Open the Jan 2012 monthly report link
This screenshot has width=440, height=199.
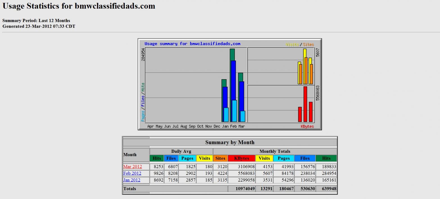click(132, 180)
